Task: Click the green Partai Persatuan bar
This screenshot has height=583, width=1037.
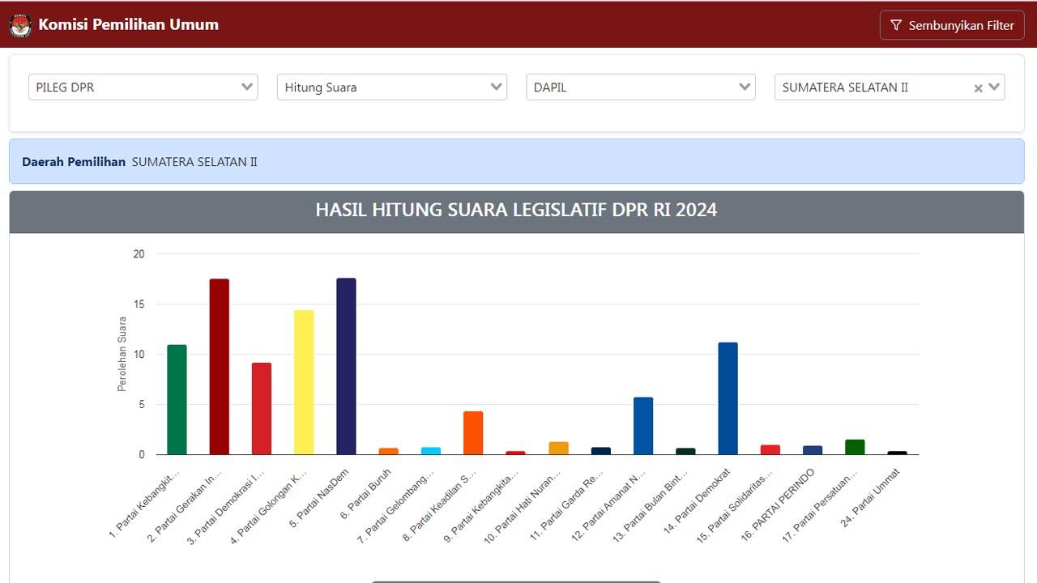Action: (855, 447)
